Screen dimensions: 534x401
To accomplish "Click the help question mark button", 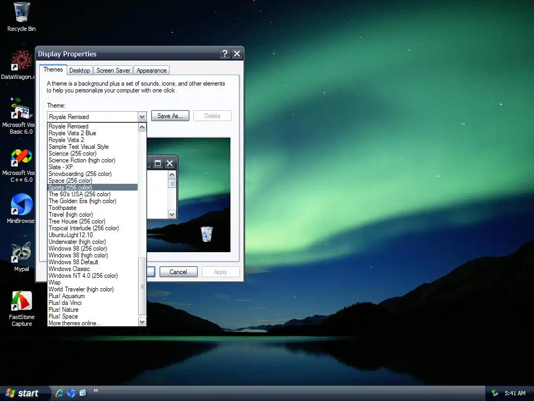I will tap(225, 54).
